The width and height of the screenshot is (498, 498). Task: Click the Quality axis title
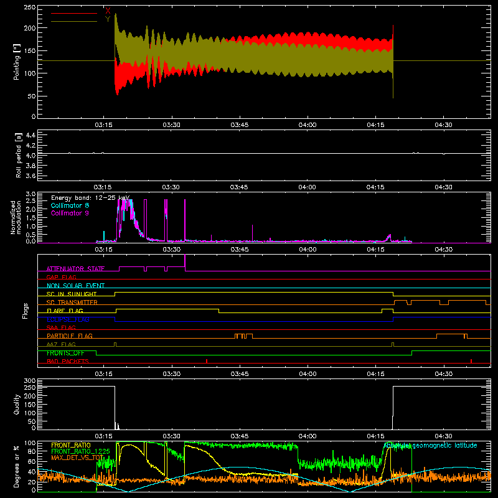[x=17, y=404]
